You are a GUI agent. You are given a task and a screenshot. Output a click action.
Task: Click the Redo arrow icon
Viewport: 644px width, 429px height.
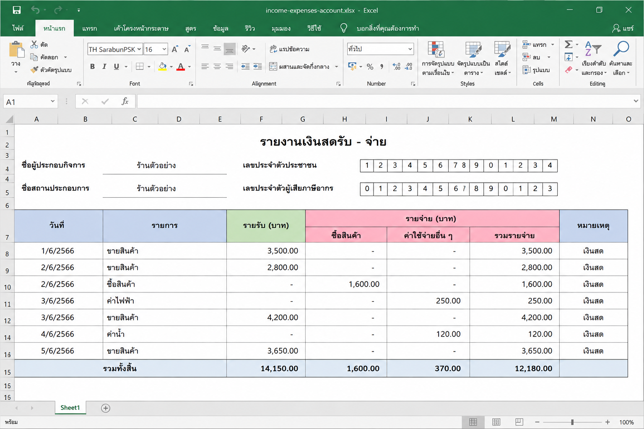point(58,10)
